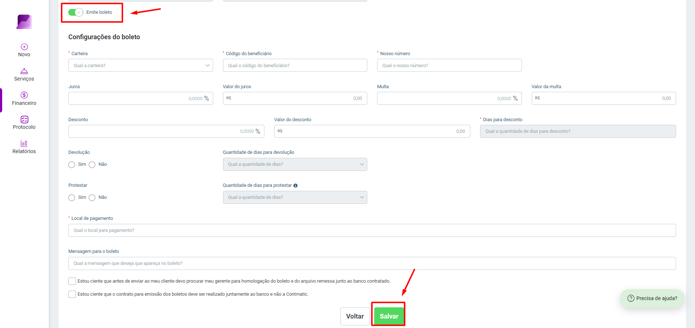Image resolution: width=695 pixels, height=328 pixels.
Task: Click the Dias para desconto field
Action: [578, 131]
